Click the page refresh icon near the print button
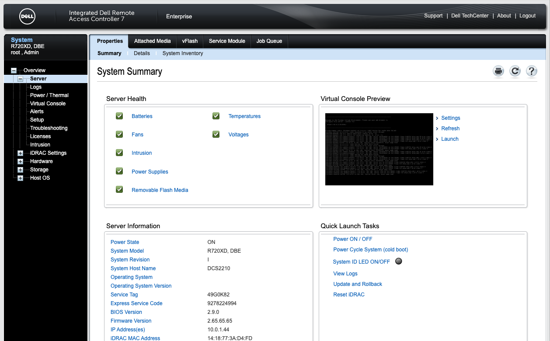550x341 pixels. [x=515, y=71]
